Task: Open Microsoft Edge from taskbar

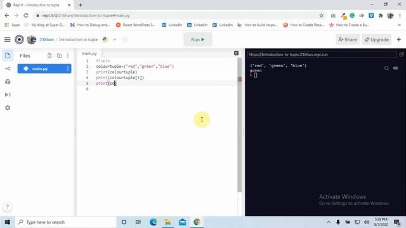Action: [x=154, y=222]
